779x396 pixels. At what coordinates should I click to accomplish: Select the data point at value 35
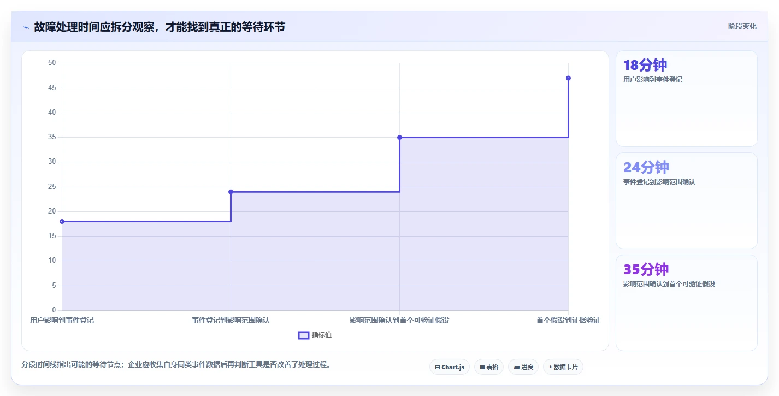[399, 137]
